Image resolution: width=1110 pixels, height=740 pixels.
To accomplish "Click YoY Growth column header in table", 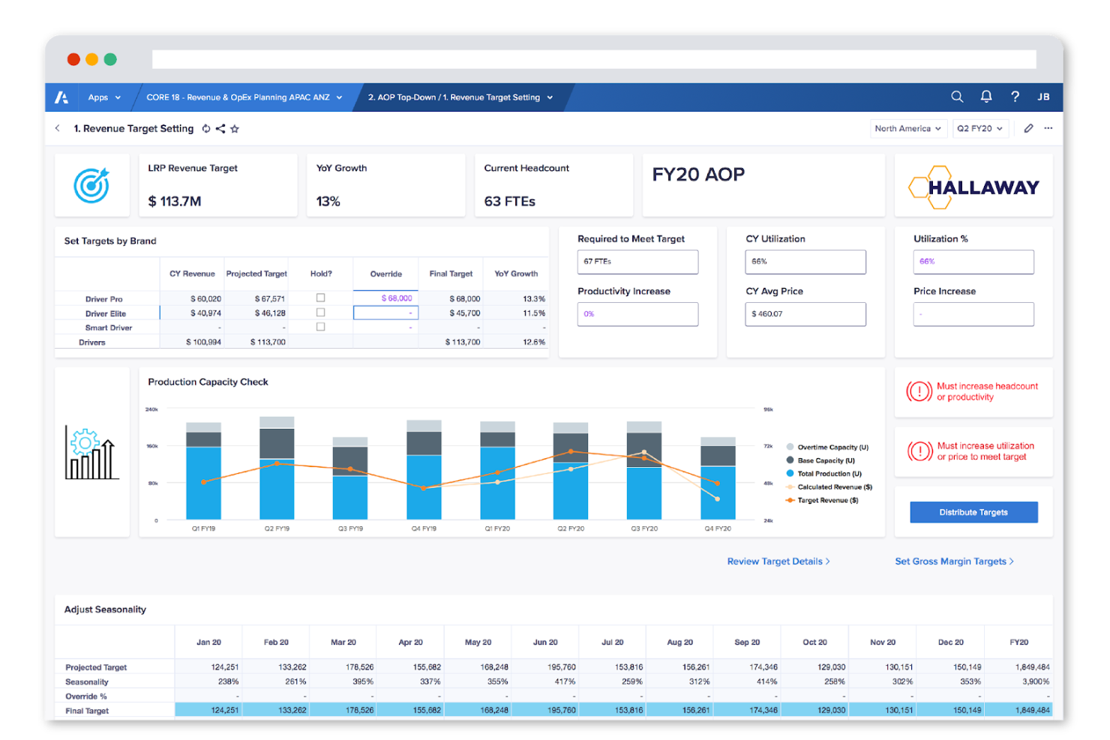I will (516, 274).
